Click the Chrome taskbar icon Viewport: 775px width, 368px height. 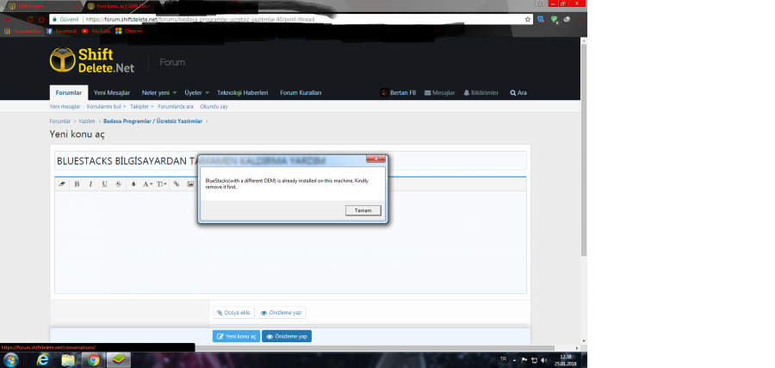pyautogui.click(x=93, y=360)
